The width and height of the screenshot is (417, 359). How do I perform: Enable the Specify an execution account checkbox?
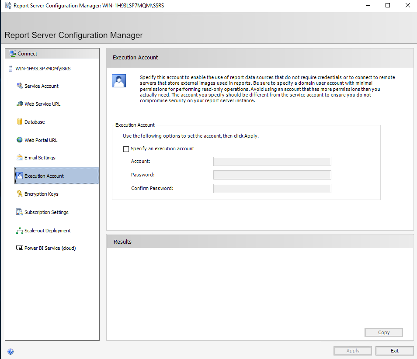126,148
